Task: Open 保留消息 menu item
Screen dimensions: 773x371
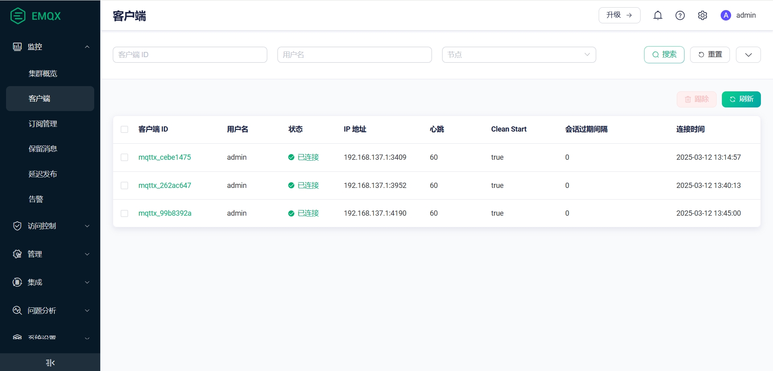Action: (x=43, y=148)
